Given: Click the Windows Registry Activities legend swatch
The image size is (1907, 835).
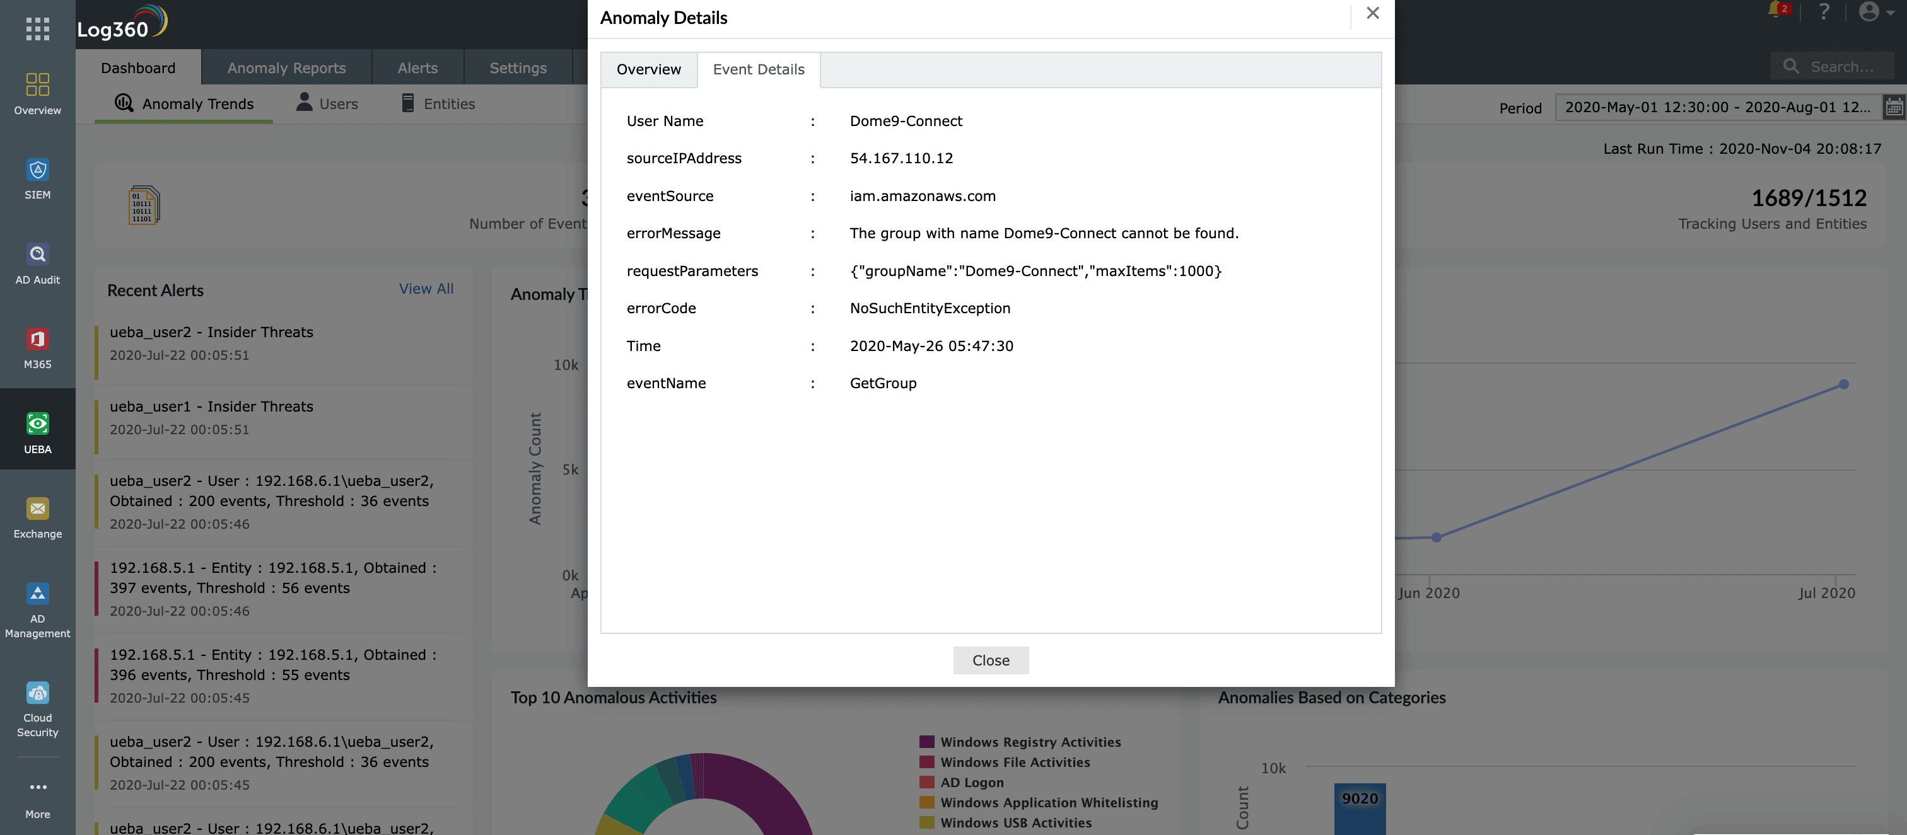Looking at the screenshot, I should pyautogui.click(x=926, y=742).
